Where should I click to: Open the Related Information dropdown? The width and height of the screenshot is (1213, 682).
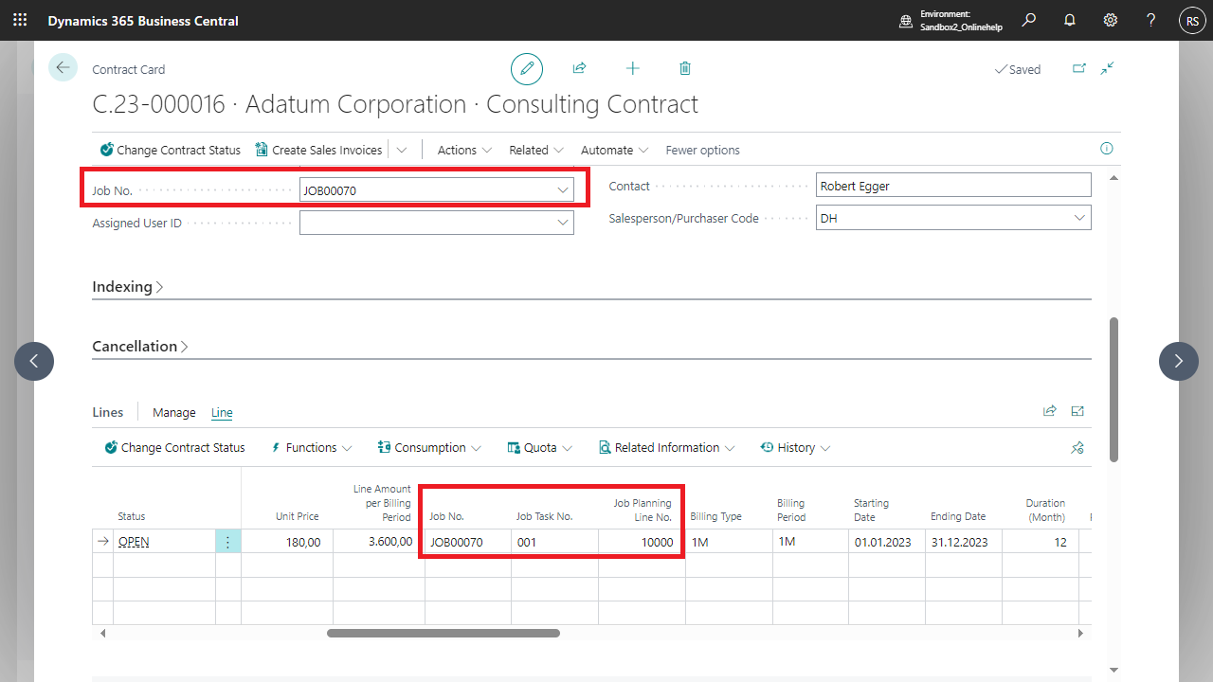point(666,447)
